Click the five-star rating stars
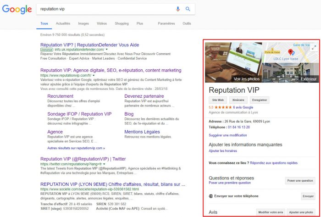The width and height of the screenshot is (321, 217). 223,107
